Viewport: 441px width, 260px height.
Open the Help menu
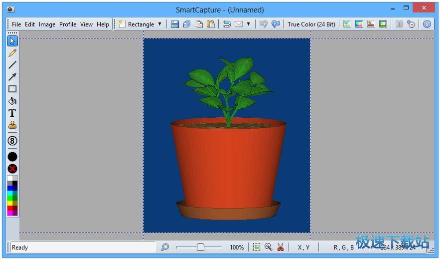(x=103, y=24)
